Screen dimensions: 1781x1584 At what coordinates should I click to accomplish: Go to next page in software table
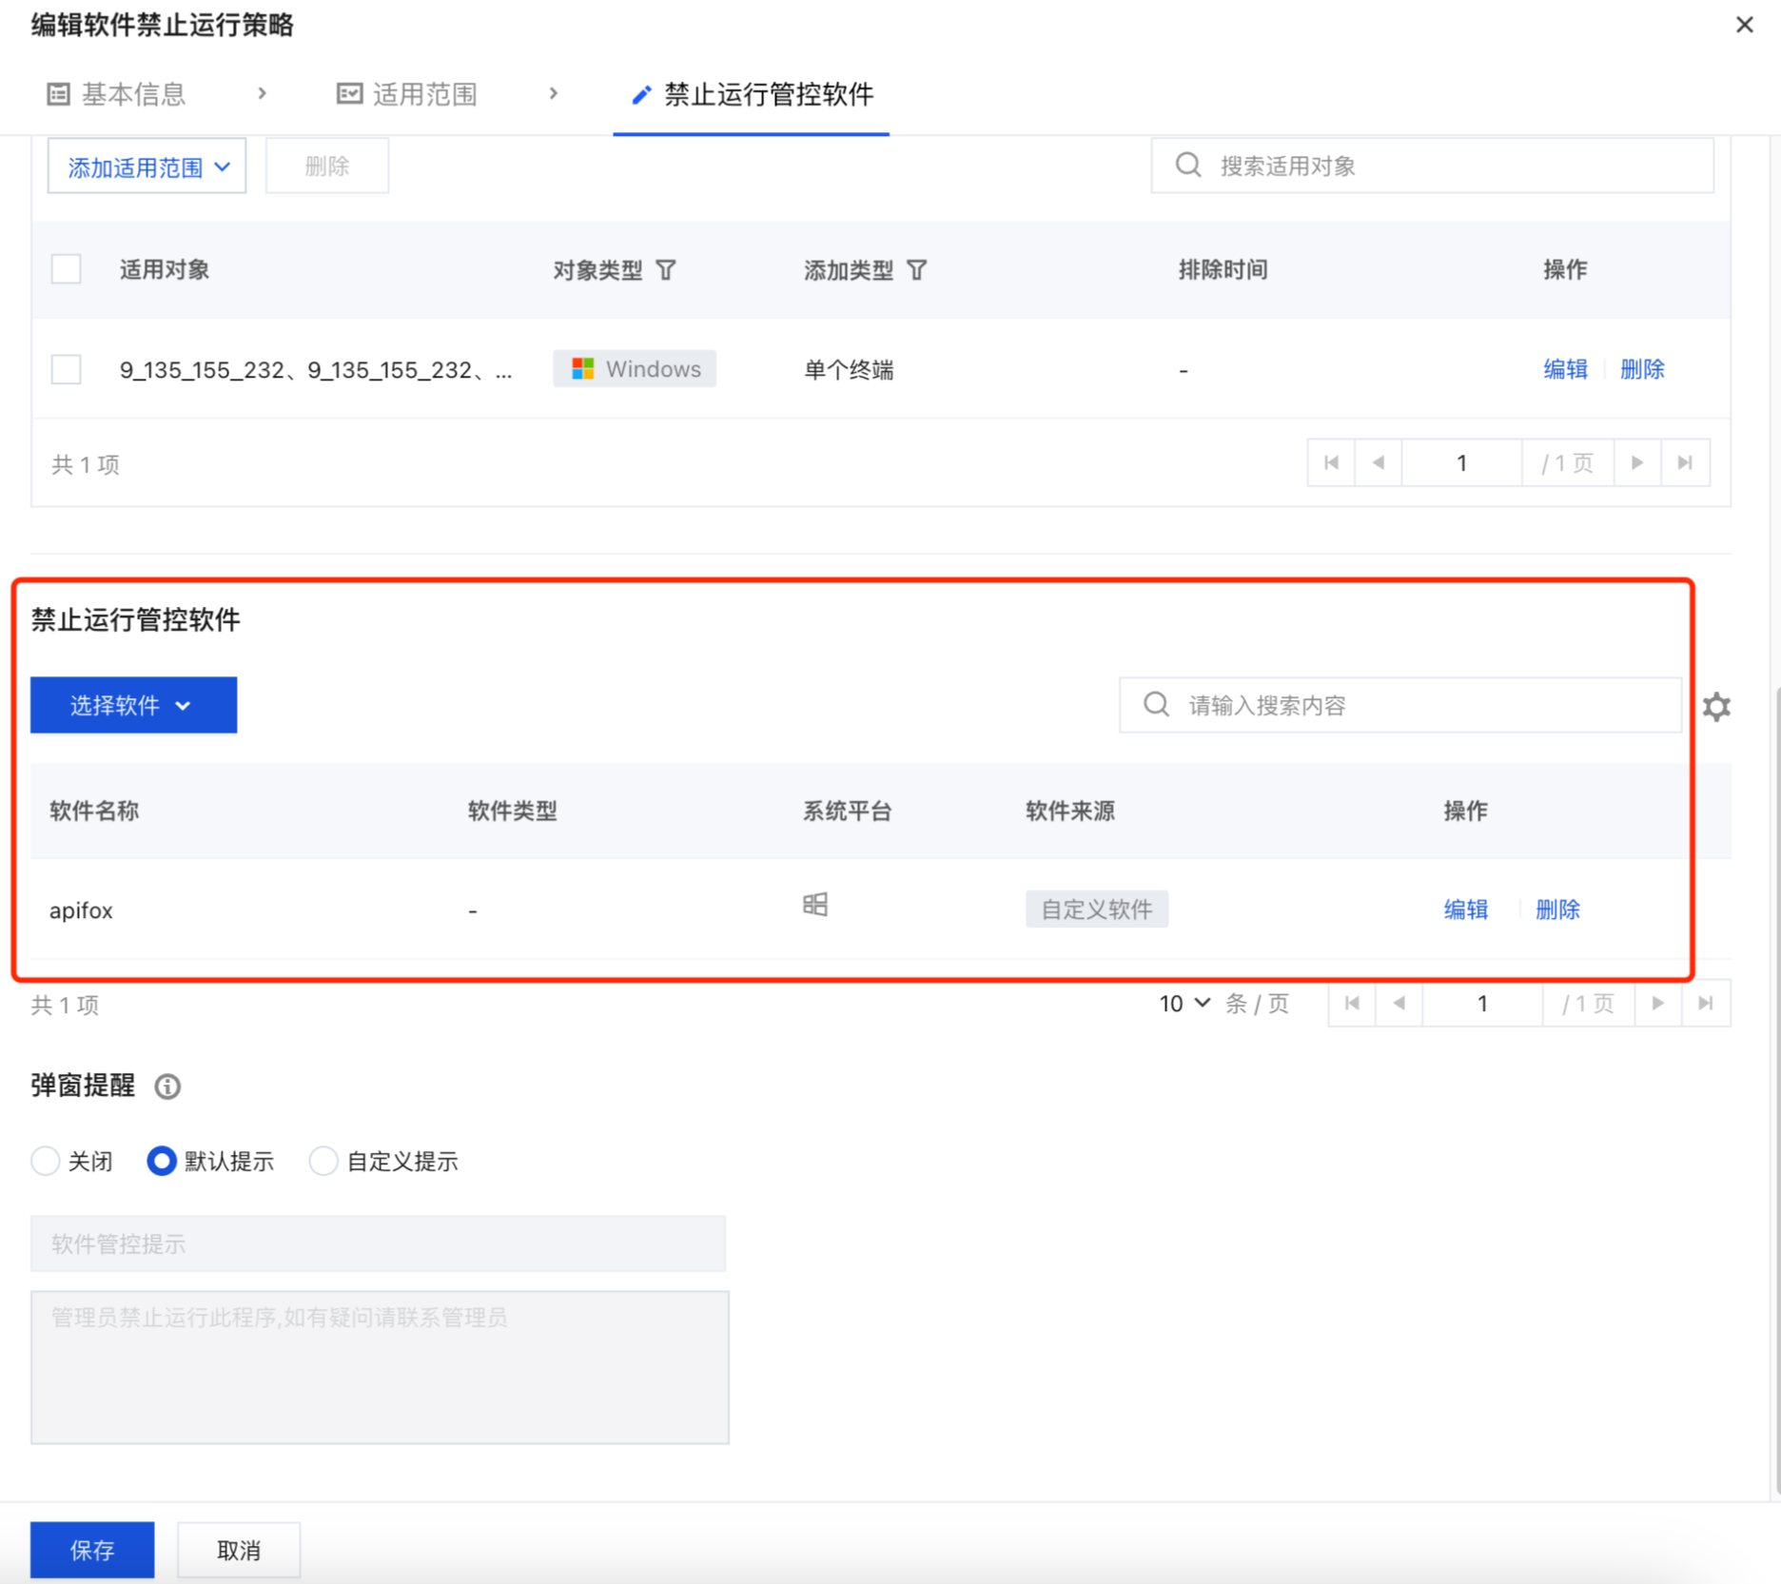point(1658,1003)
